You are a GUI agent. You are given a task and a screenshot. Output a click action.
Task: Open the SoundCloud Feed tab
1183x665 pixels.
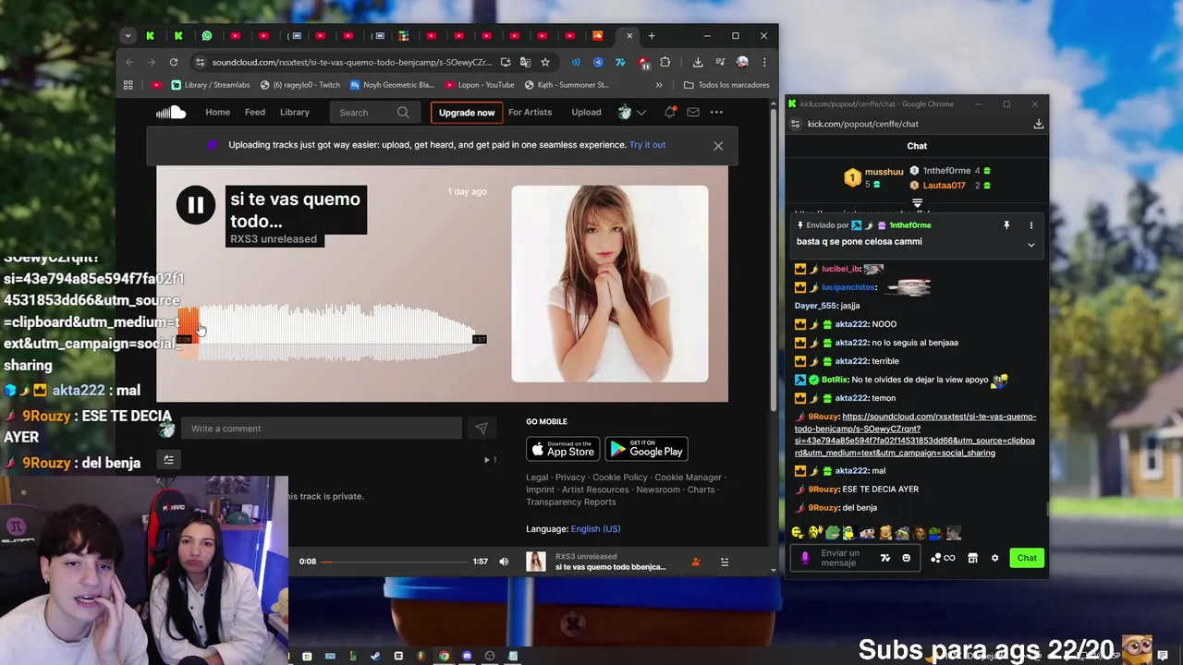255,113
